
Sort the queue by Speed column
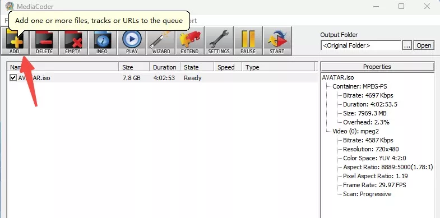[228, 67]
